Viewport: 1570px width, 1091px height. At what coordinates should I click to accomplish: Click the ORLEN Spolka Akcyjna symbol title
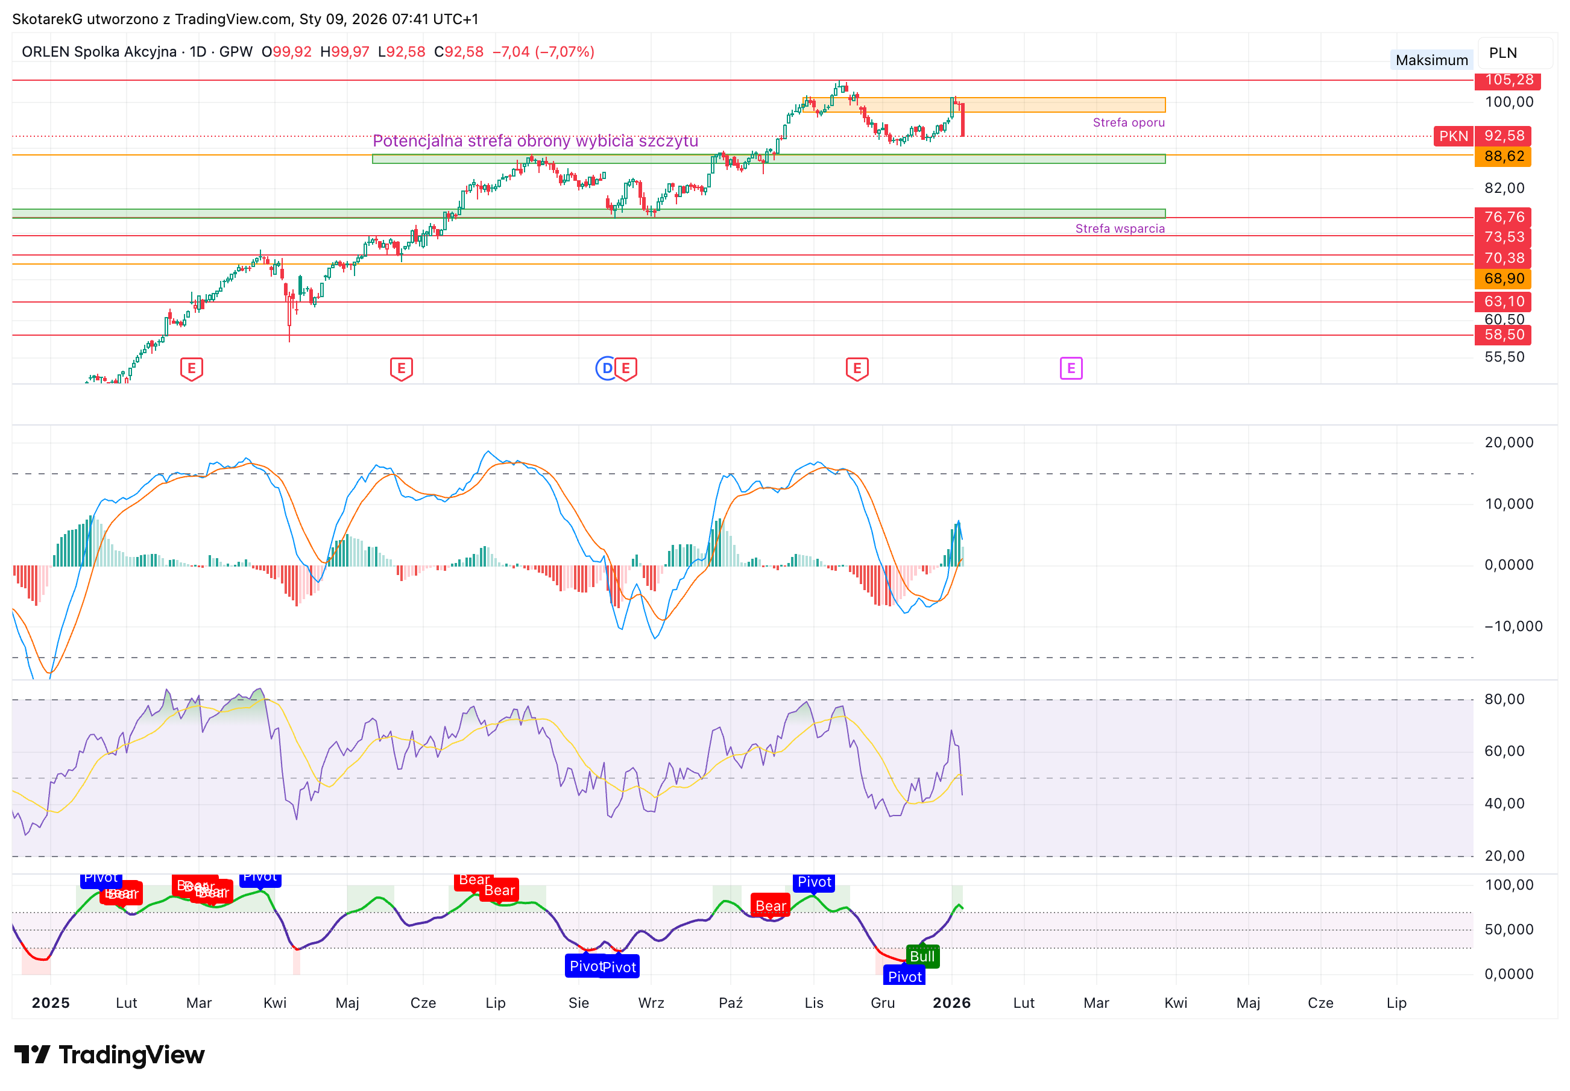point(99,52)
